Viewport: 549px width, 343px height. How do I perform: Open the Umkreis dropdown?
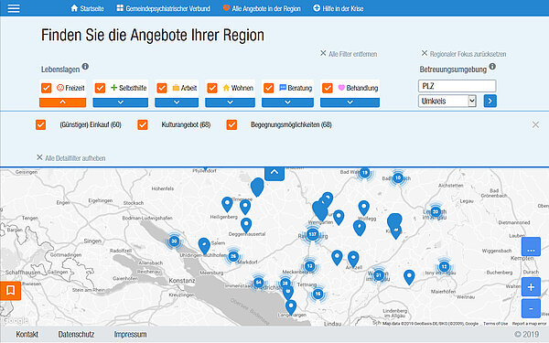(447, 102)
